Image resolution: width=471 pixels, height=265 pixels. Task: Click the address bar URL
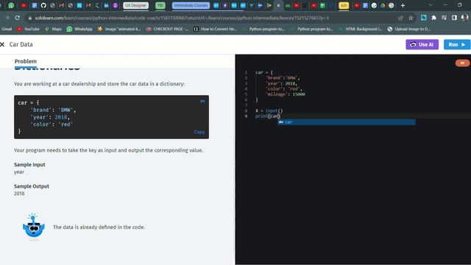[x=182, y=18]
